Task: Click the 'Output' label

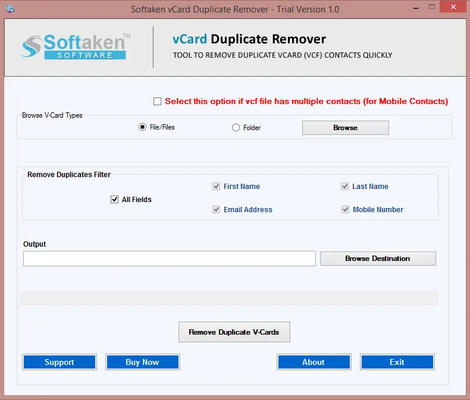Action: tap(35, 244)
